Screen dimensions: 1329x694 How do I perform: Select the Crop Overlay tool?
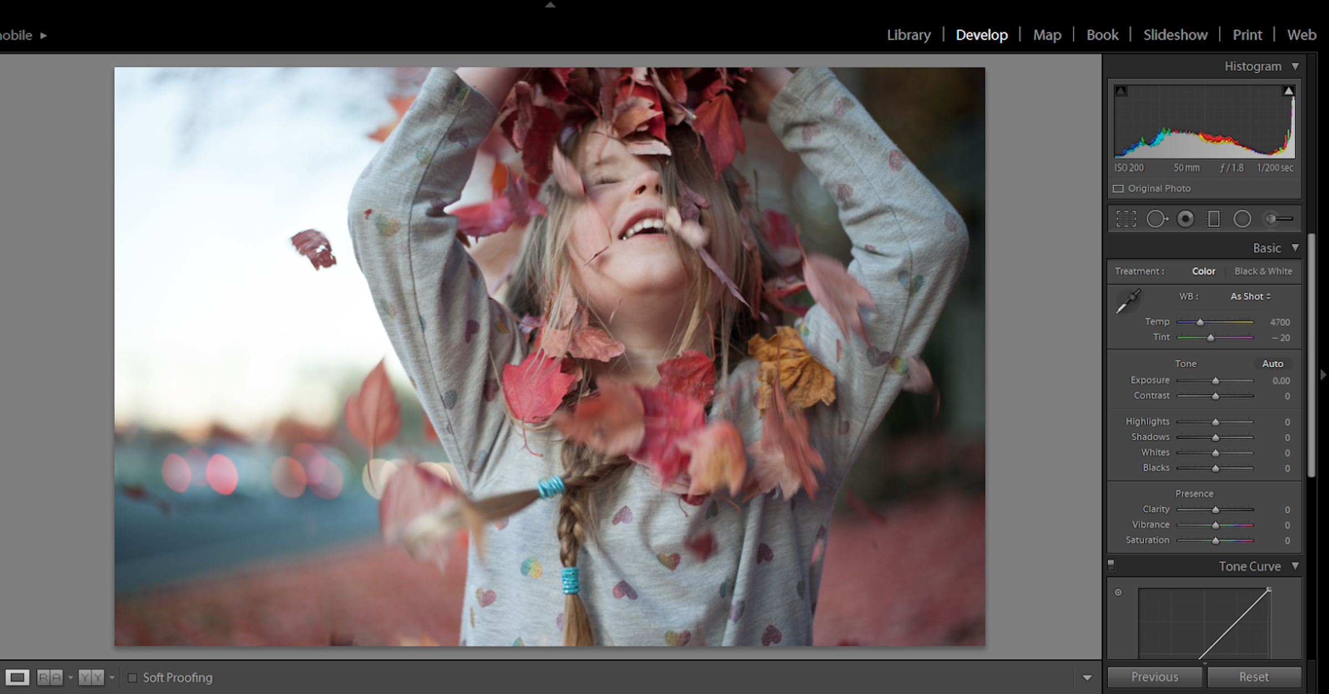pyautogui.click(x=1126, y=219)
